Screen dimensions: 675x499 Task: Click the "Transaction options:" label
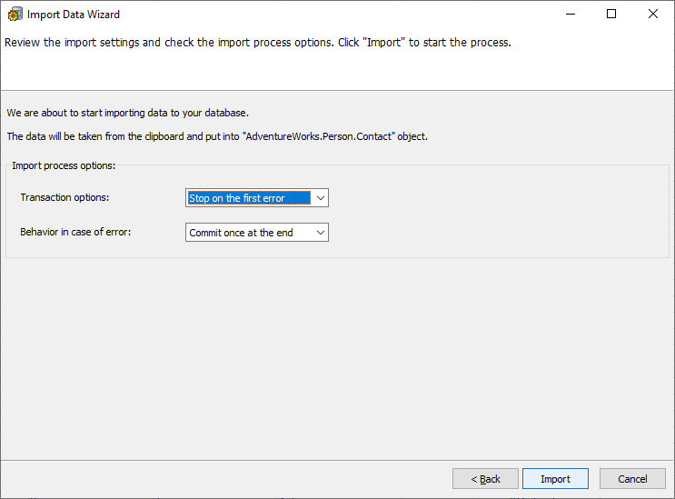(64, 198)
